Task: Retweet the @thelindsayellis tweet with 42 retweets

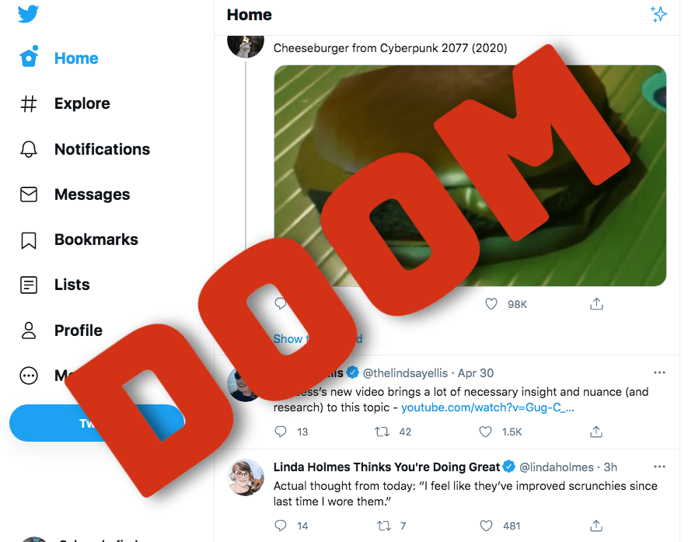Action: pyautogui.click(x=382, y=432)
